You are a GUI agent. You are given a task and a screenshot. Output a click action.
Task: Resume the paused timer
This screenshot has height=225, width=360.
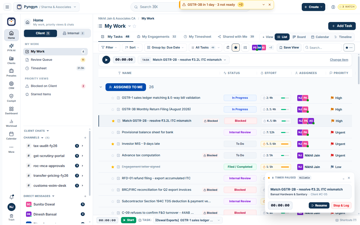pyautogui.click(x=319, y=205)
